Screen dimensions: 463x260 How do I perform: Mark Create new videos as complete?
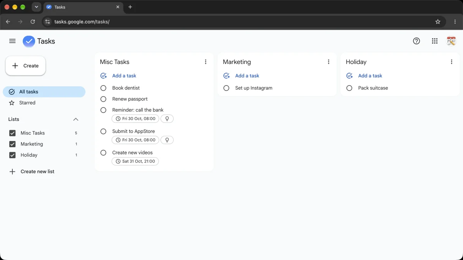click(103, 153)
